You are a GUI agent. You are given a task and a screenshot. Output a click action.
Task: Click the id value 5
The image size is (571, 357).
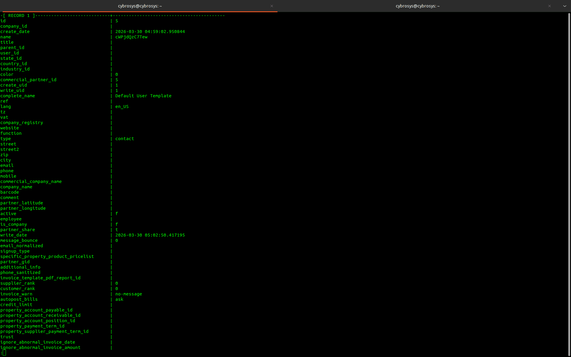117,21
